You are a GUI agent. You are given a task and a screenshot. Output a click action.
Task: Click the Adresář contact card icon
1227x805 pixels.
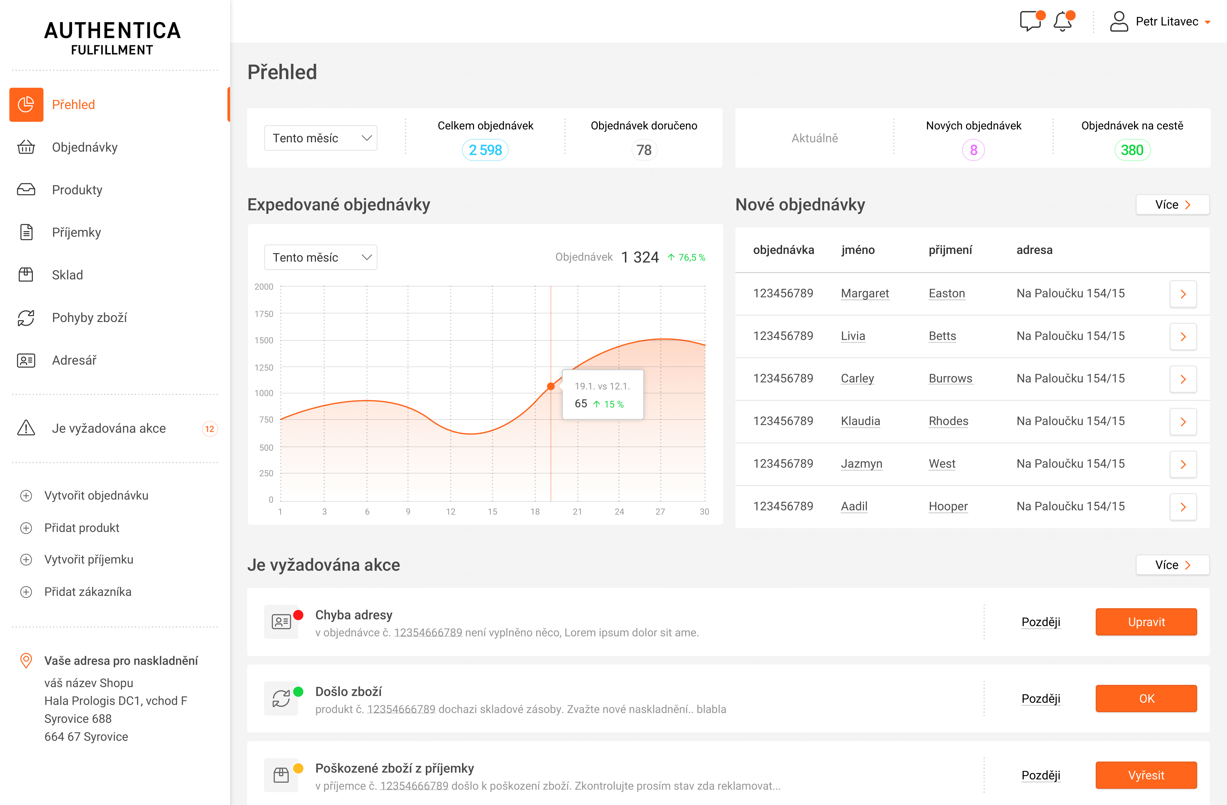(26, 360)
